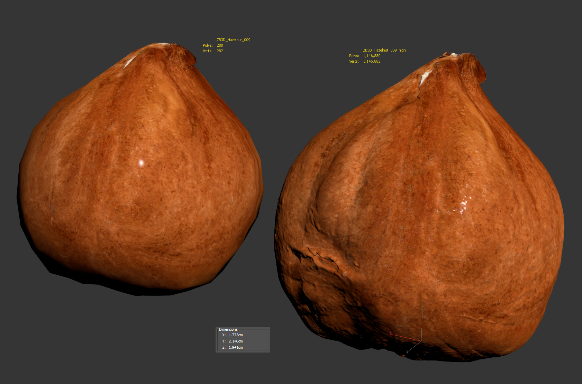Click the glossy highlight on high-poly hazelnut

coord(462,205)
